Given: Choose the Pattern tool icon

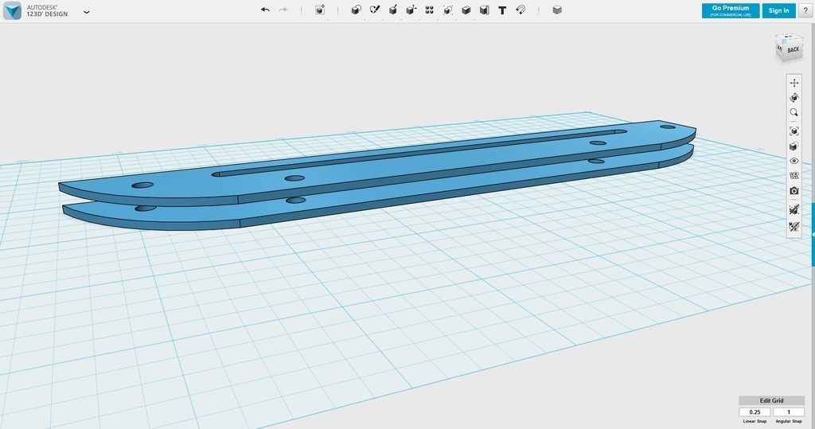Looking at the screenshot, I should (429, 10).
